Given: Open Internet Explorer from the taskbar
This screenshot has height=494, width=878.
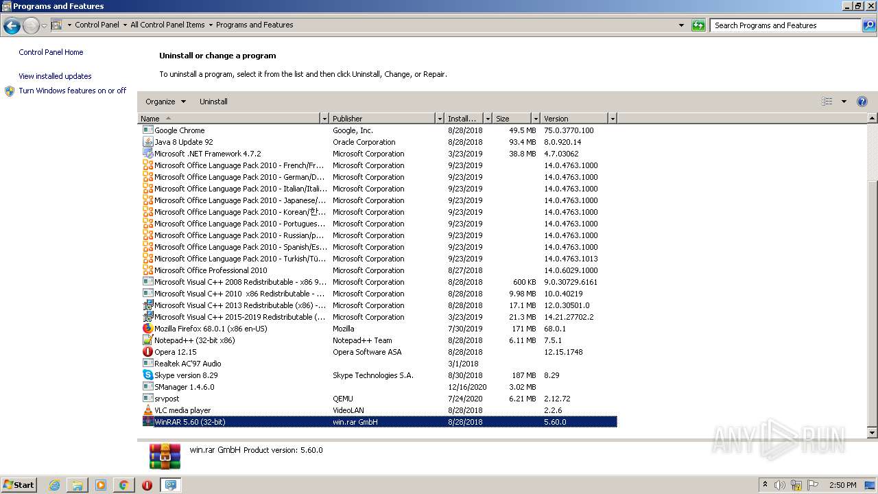Looking at the screenshot, I should point(54,485).
